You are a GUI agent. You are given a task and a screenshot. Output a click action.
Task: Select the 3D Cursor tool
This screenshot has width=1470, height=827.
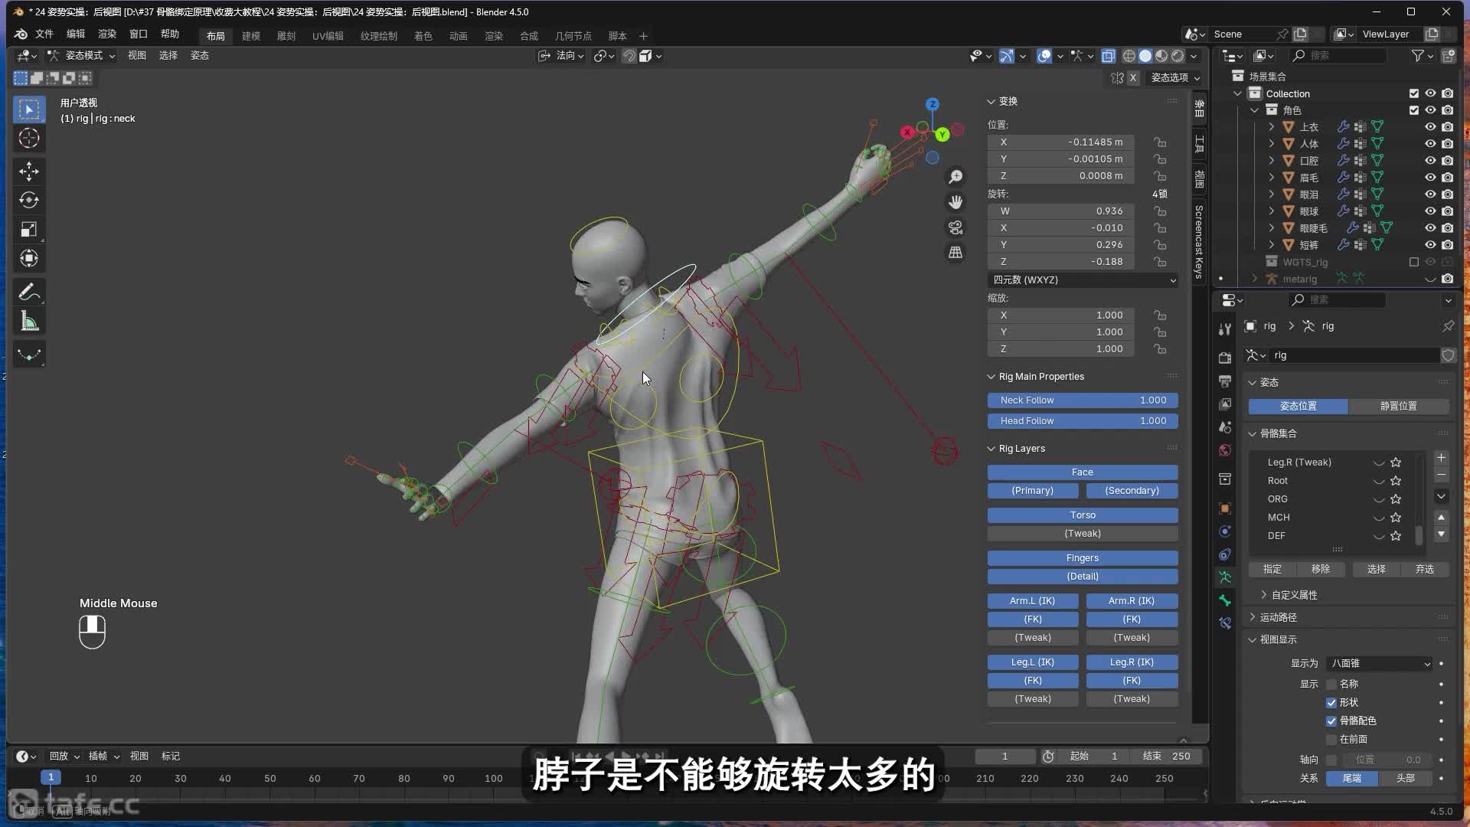[29, 139]
